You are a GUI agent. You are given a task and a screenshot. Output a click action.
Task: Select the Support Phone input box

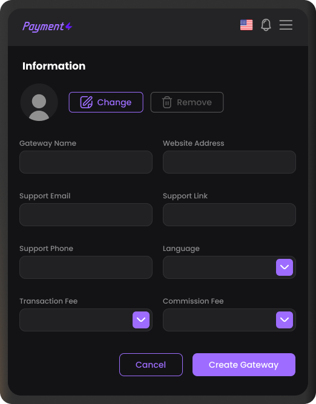point(86,267)
